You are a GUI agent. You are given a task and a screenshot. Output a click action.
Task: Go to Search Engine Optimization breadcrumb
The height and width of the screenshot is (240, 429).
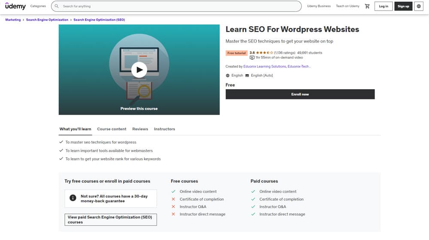tap(47, 20)
